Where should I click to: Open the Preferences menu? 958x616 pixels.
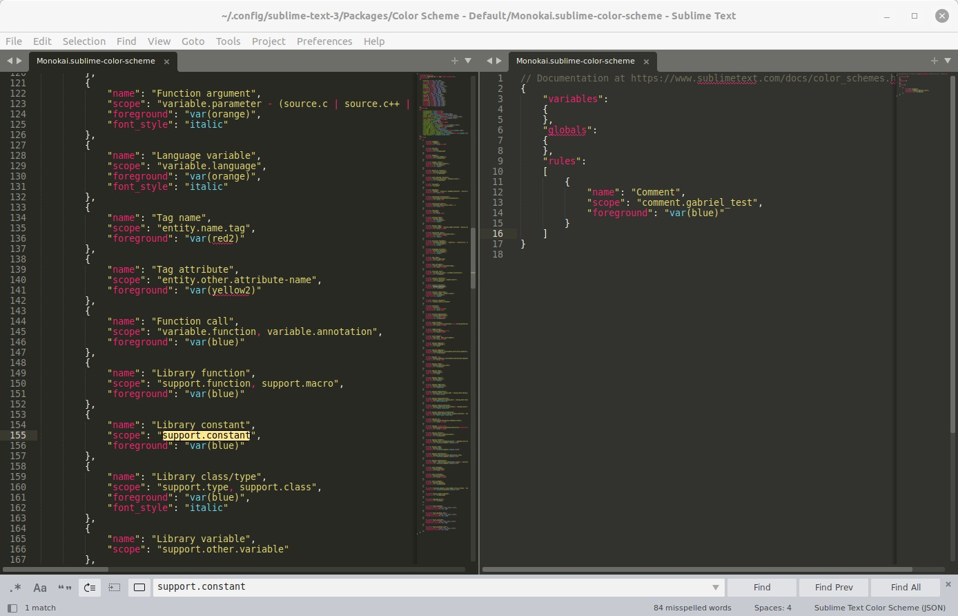click(324, 41)
